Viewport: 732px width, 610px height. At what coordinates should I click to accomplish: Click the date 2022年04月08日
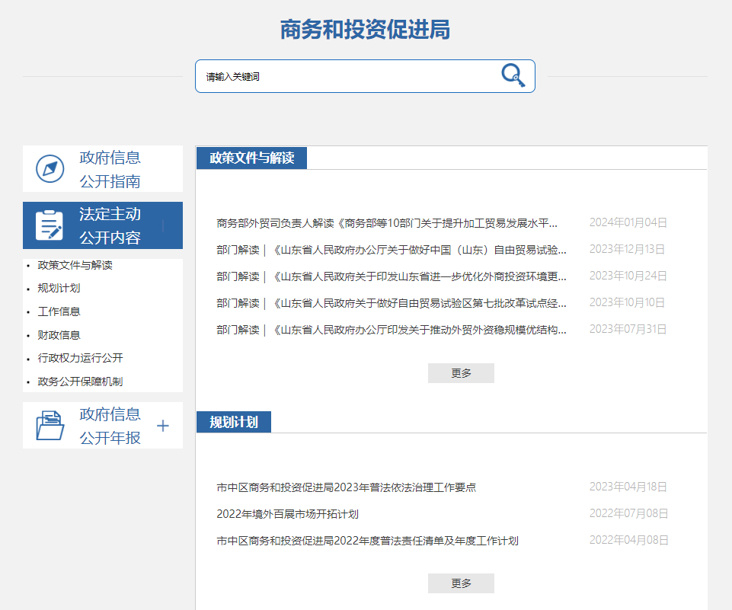point(629,540)
